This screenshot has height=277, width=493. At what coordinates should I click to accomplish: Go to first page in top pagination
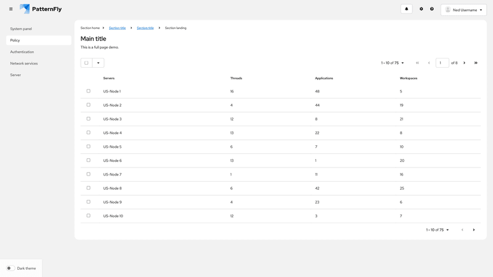[x=417, y=63]
